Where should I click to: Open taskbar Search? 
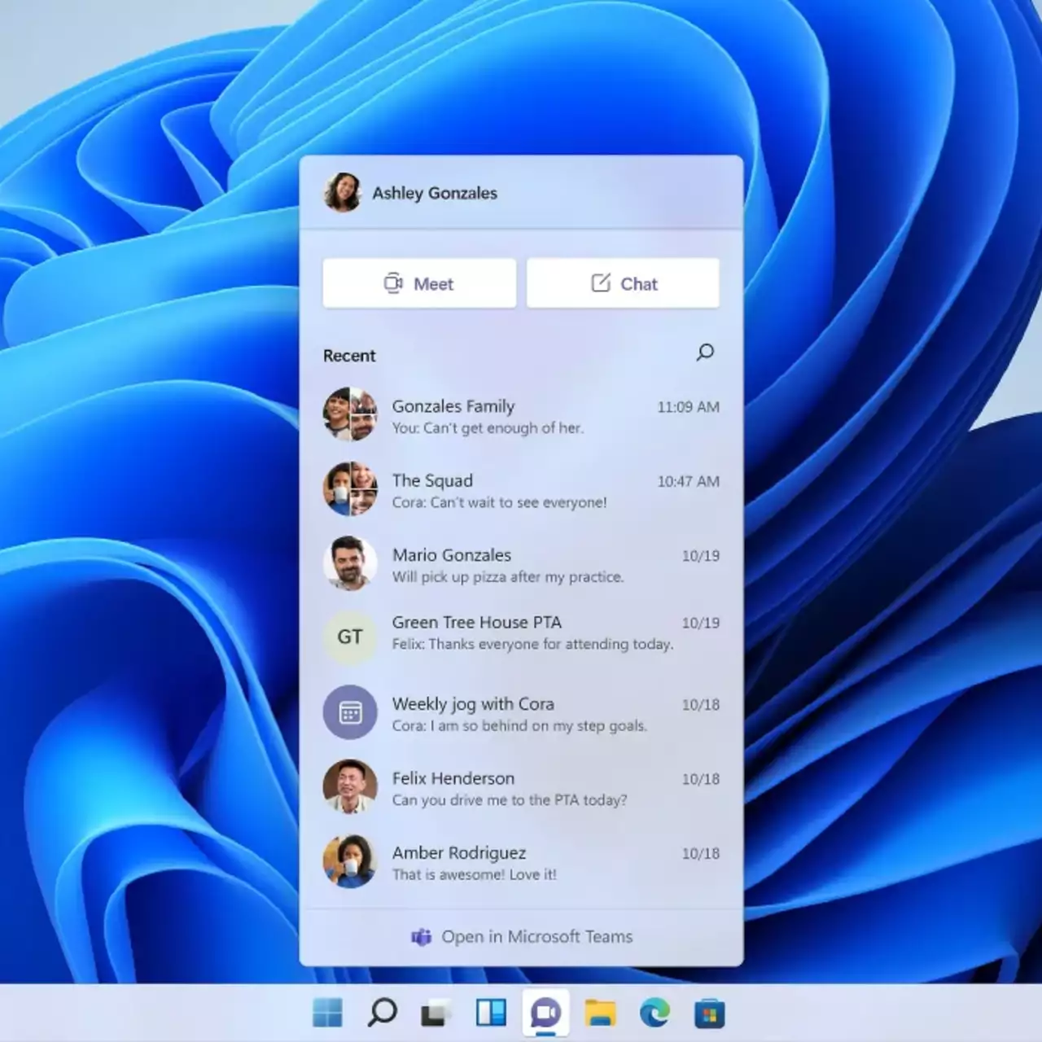coord(382,1013)
